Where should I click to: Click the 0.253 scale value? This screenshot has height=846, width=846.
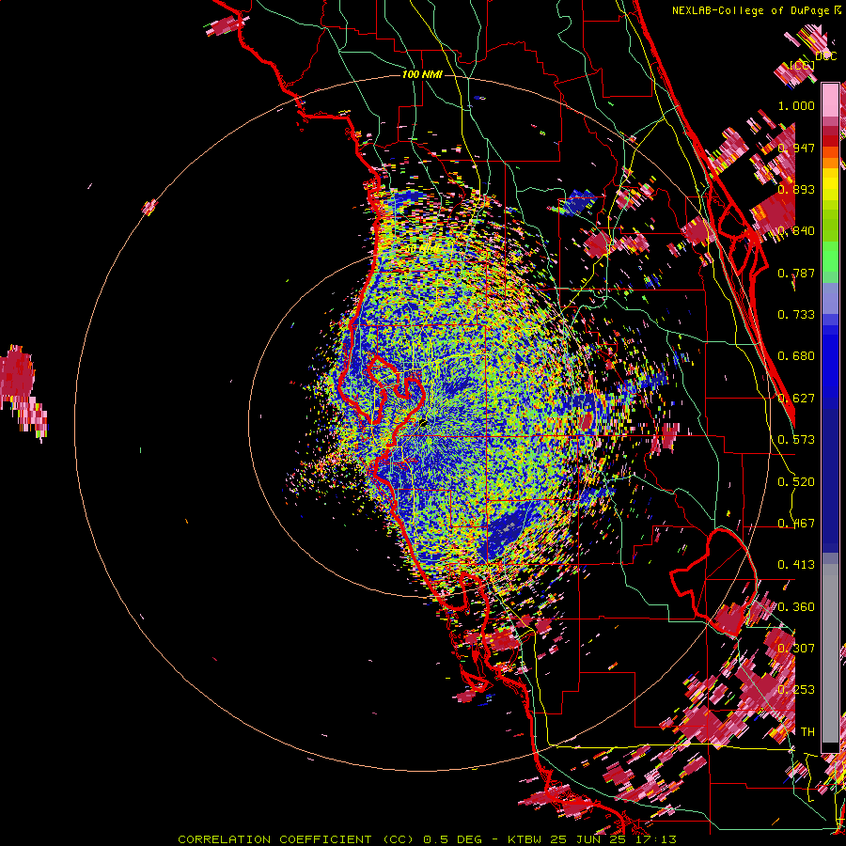796,690
